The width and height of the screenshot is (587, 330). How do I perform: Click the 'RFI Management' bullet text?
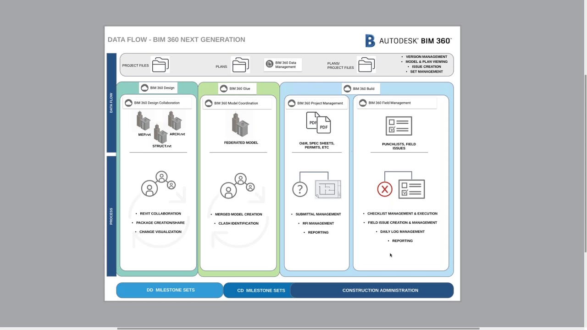(318, 223)
